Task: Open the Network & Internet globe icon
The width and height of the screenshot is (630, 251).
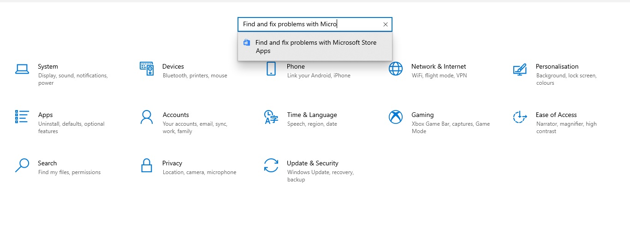Action: [396, 69]
